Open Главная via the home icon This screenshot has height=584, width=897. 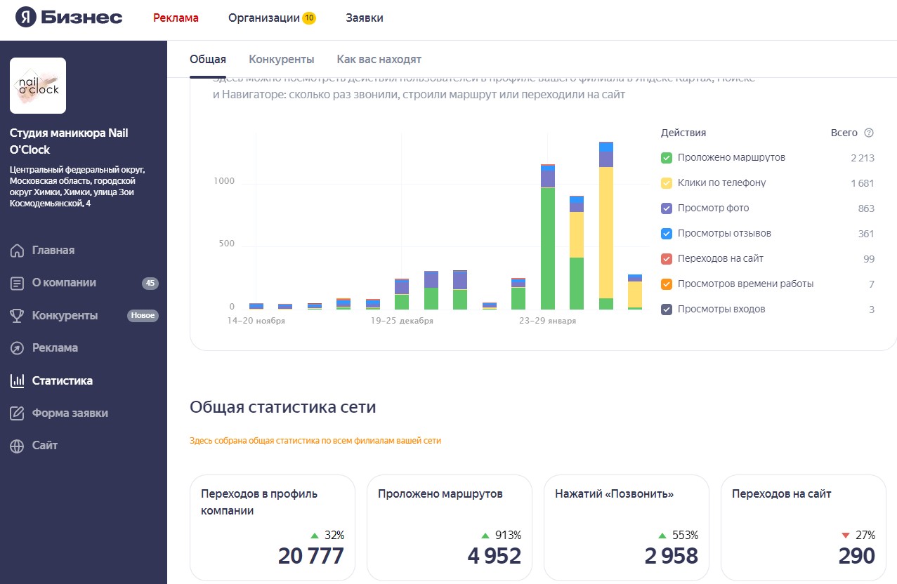click(18, 251)
